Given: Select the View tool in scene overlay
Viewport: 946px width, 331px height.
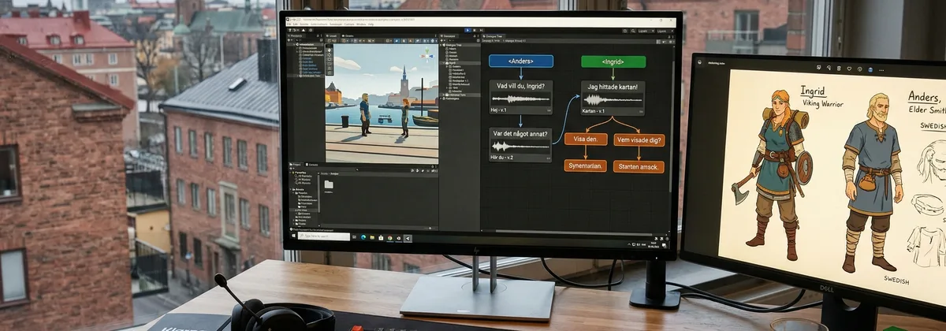Looking at the screenshot, I should coord(330,50).
